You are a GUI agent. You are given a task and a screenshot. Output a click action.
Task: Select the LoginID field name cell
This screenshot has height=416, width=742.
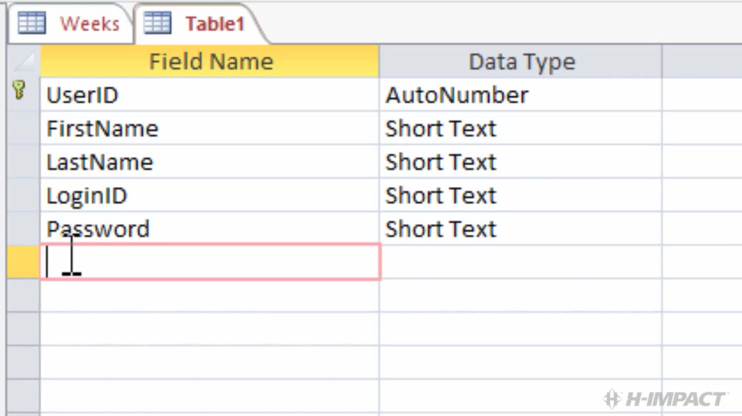(x=210, y=196)
